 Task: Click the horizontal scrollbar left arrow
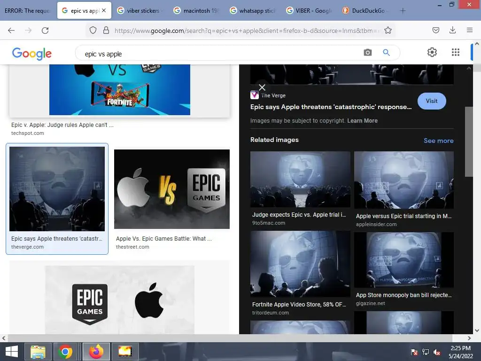point(4,338)
